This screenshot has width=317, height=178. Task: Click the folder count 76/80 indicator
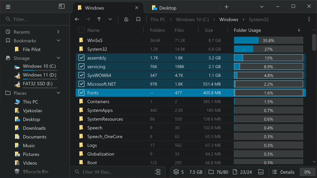point(218,172)
